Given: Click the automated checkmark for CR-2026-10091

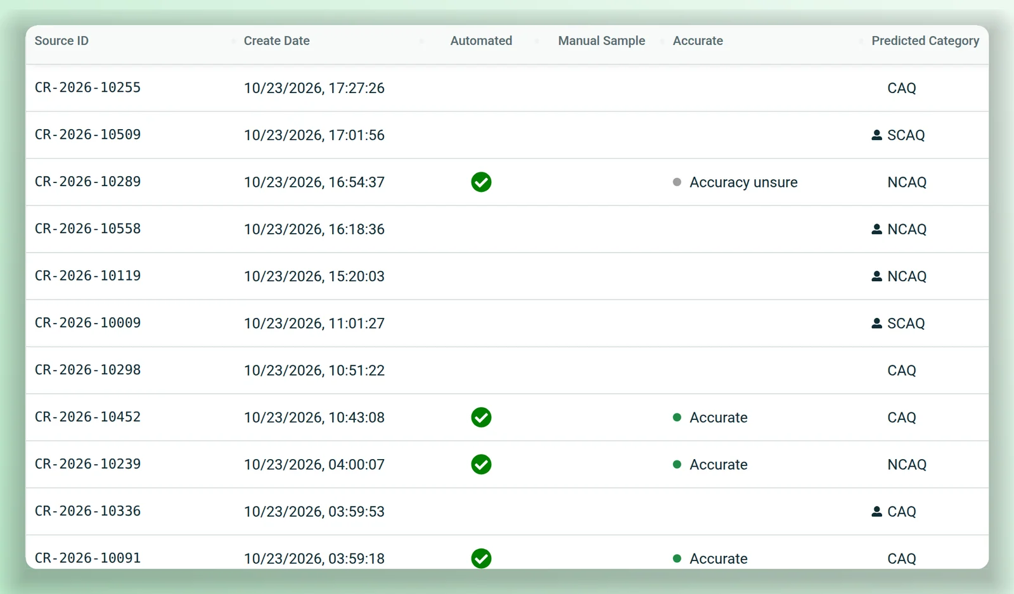Looking at the screenshot, I should [x=481, y=559].
